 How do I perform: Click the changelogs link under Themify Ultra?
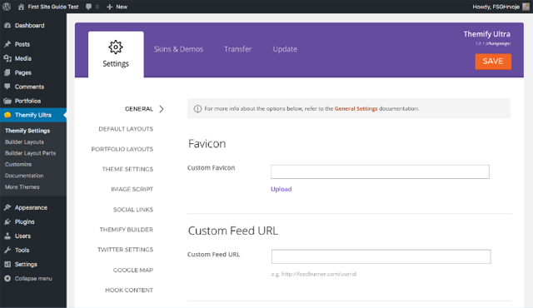498,43
